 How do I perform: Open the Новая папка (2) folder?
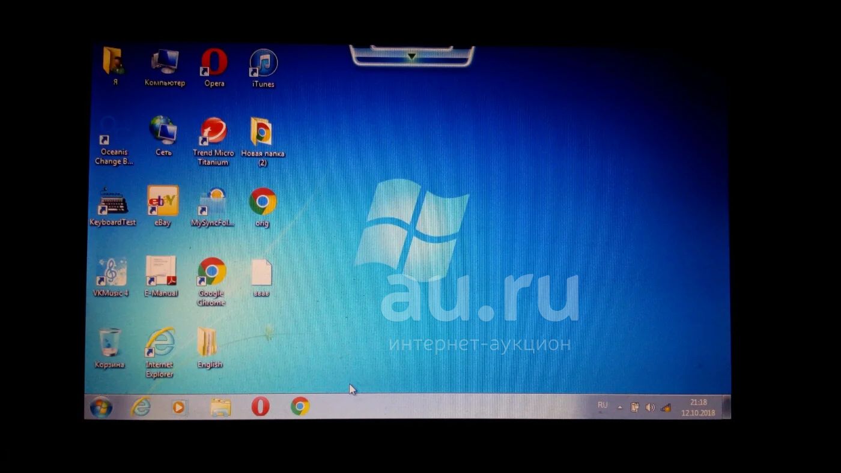[x=262, y=131]
